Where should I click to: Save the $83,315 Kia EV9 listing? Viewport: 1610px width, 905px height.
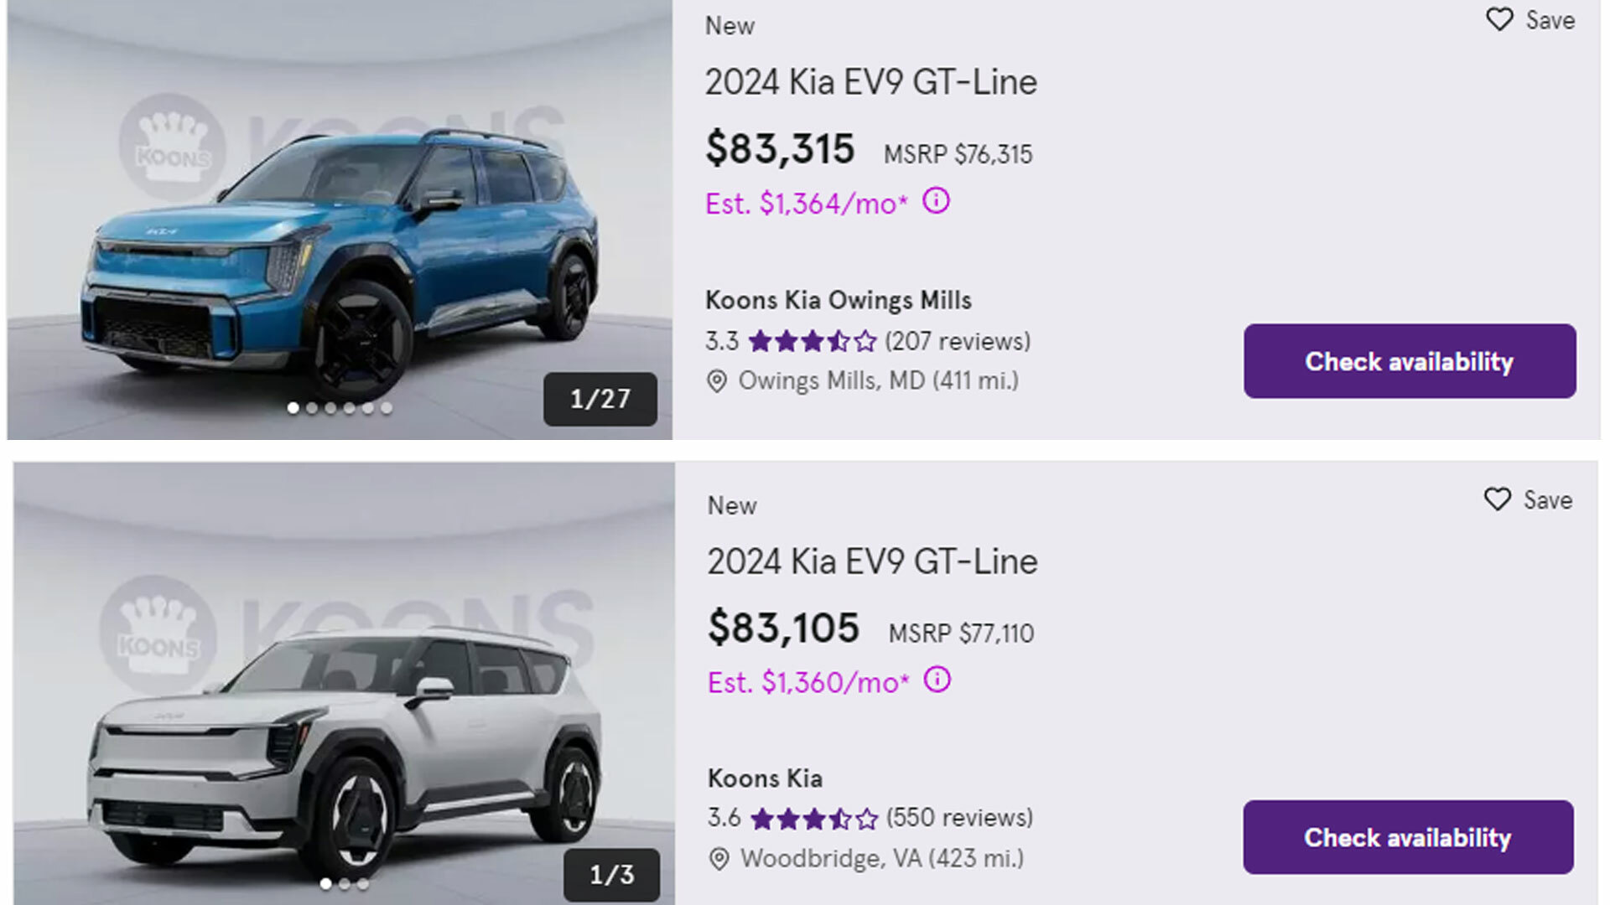[x=1529, y=20]
